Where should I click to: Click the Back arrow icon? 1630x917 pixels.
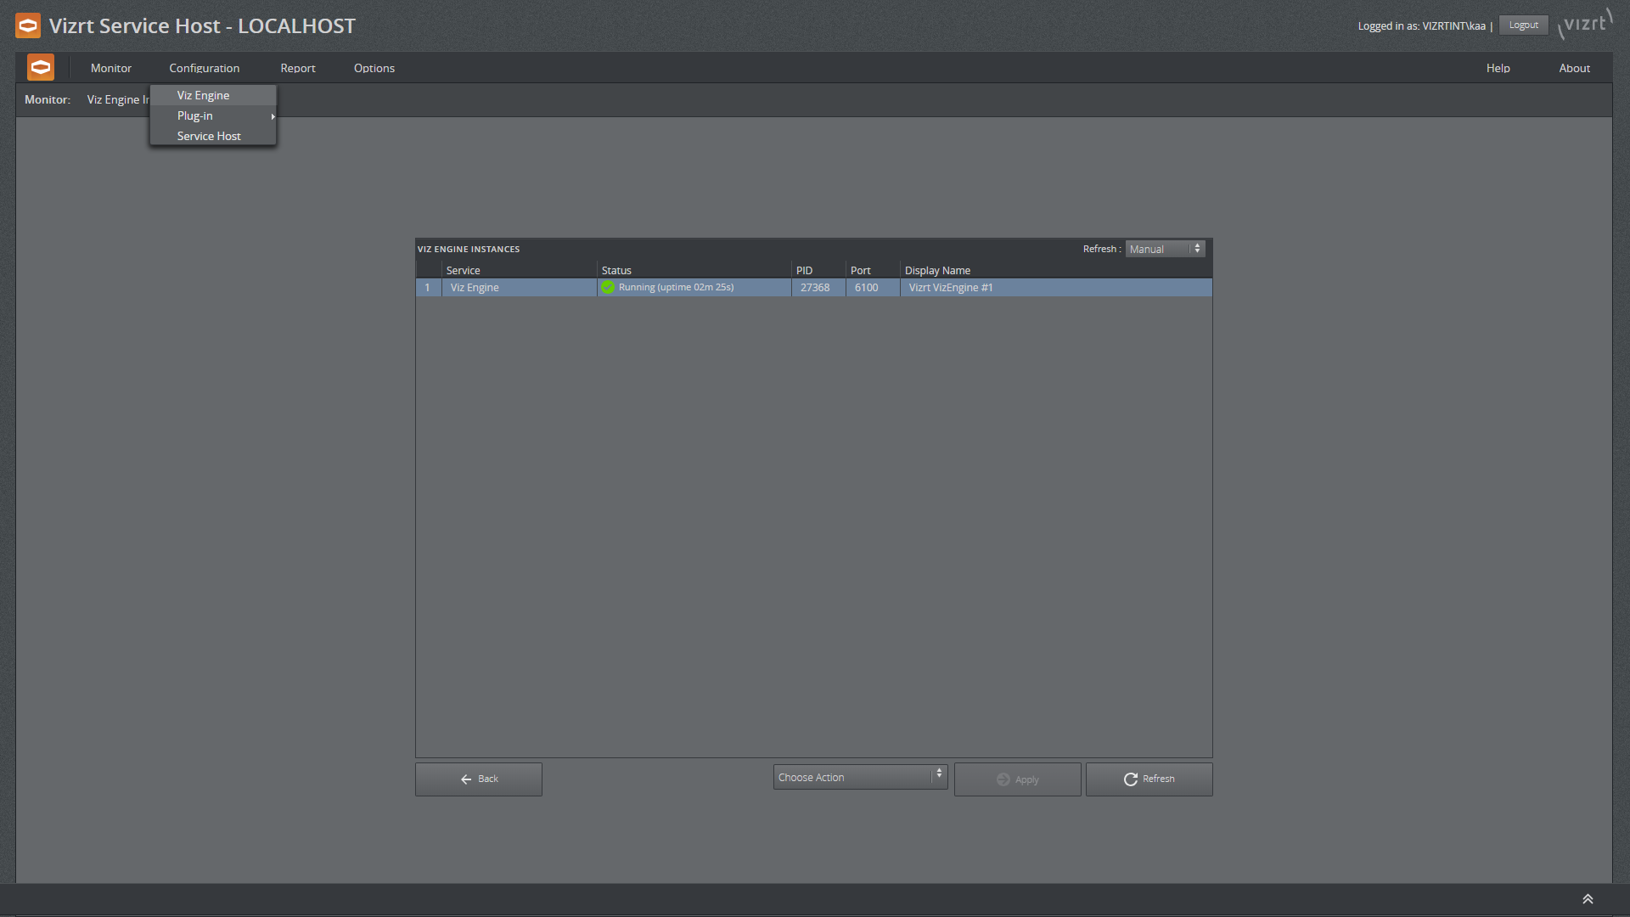(466, 779)
